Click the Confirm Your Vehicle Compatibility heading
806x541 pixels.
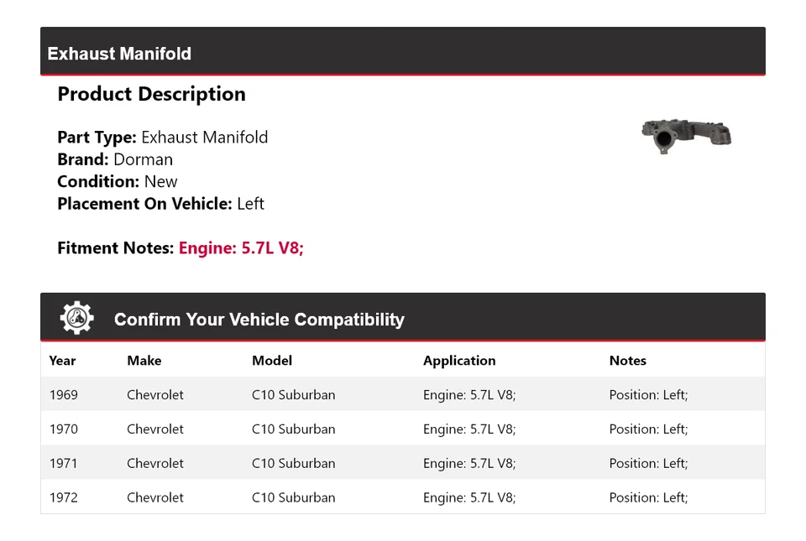[x=259, y=320]
